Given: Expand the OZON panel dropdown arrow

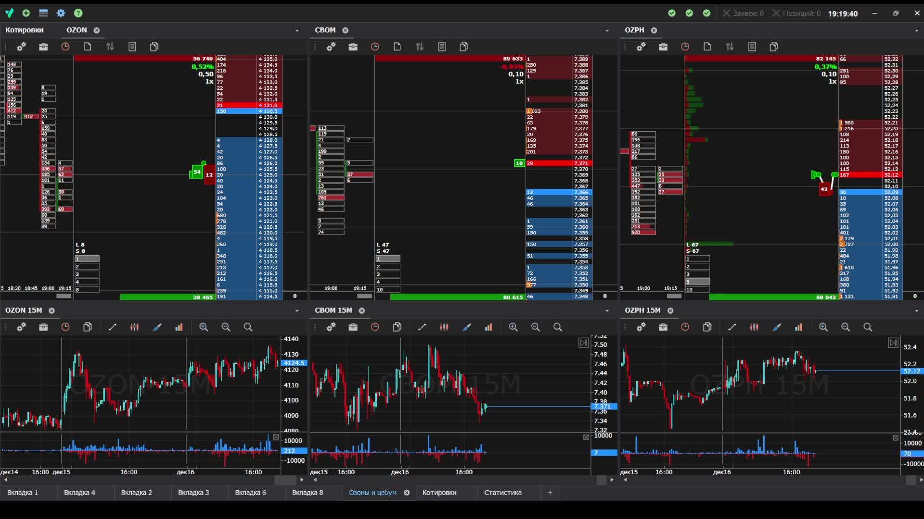Looking at the screenshot, I should (x=297, y=30).
